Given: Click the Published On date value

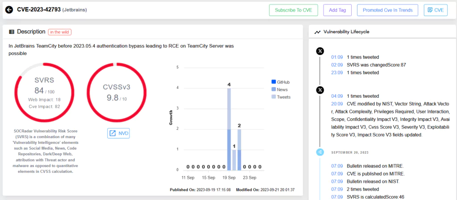Looking at the screenshot, I should [214, 190].
